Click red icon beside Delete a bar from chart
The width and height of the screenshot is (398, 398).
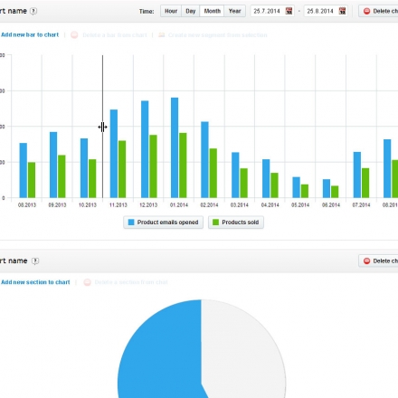[x=74, y=35]
